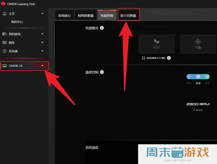Collapse the 主页 section arrow
The width and height of the screenshot is (217, 164).
(x=42, y=13)
